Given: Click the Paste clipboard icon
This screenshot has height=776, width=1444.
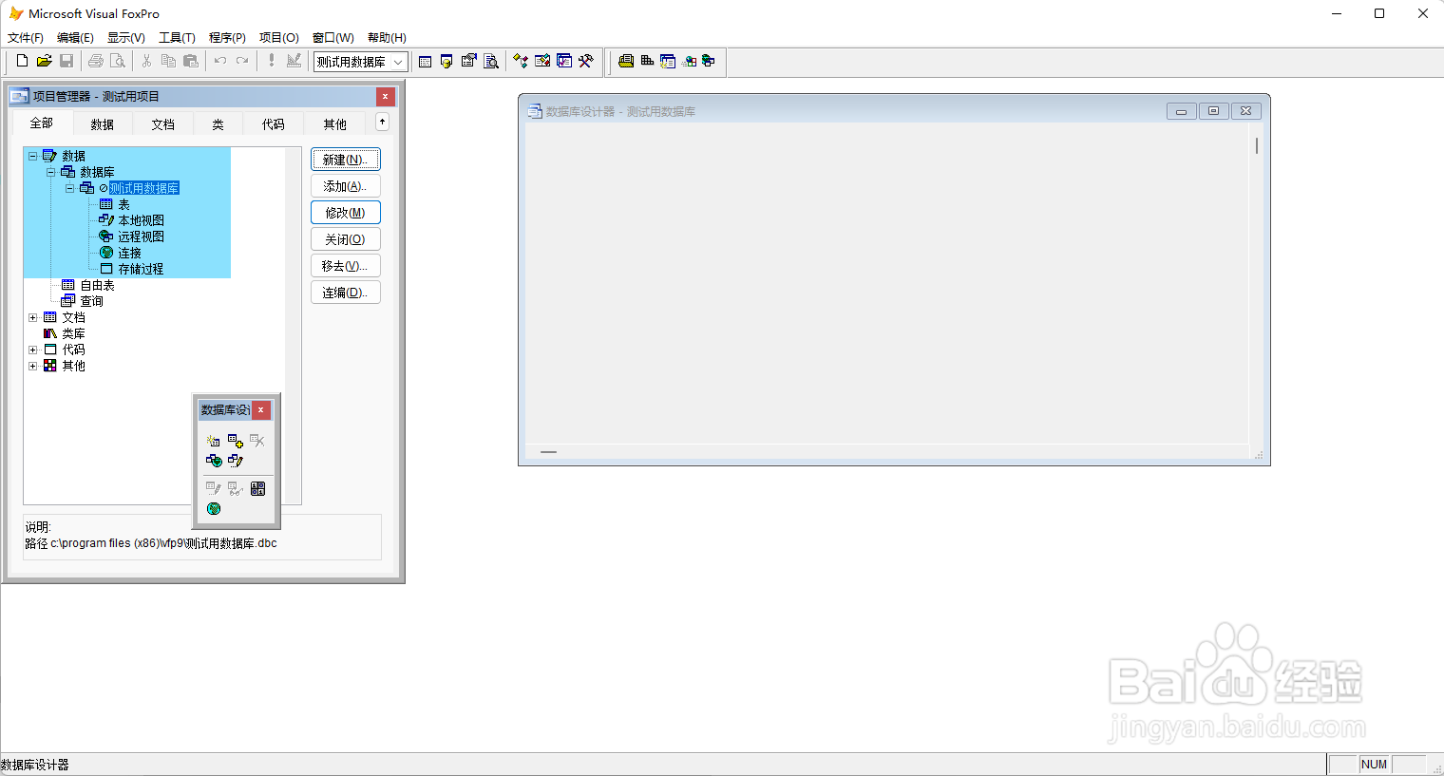Looking at the screenshot, I should point(191,61).
